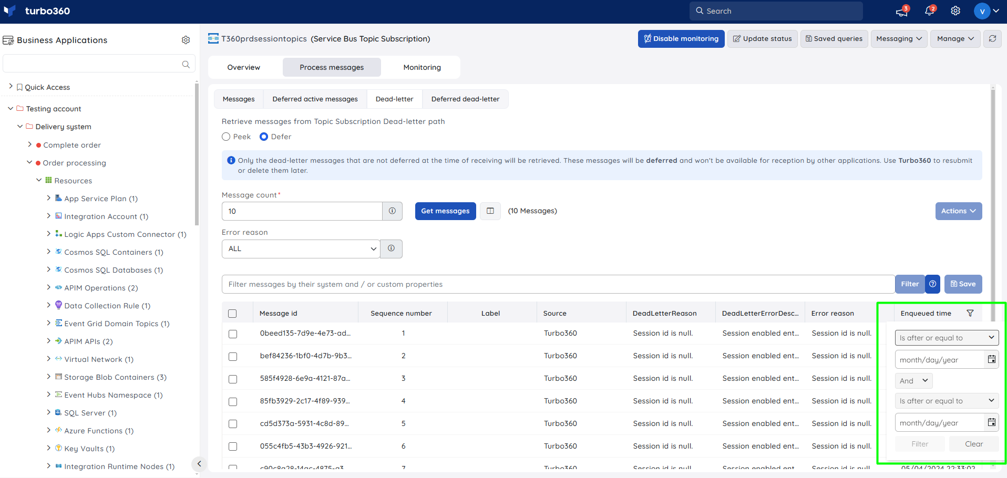
Task: Open the Messages sub-tab
Action: tap(239, 99)
